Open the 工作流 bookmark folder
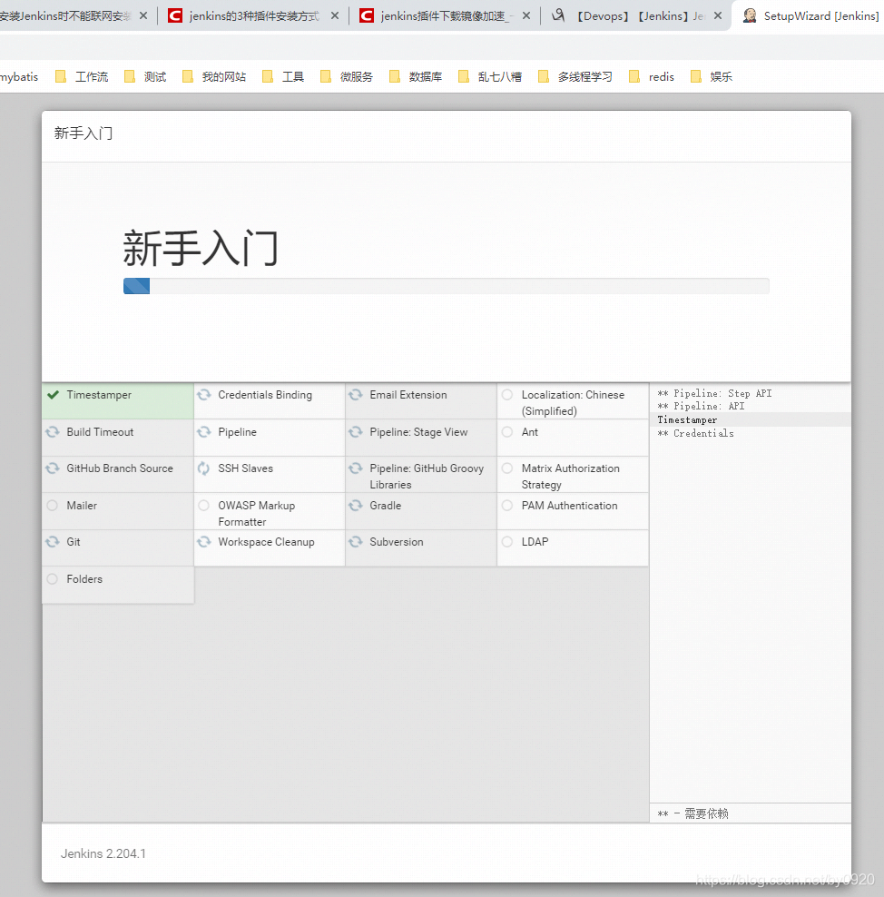 [82, 76]
